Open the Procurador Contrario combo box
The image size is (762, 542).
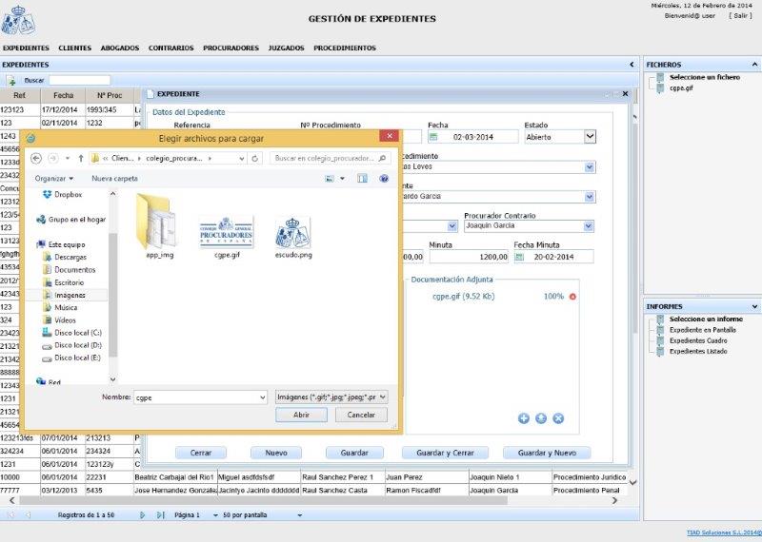coord(588,226)
